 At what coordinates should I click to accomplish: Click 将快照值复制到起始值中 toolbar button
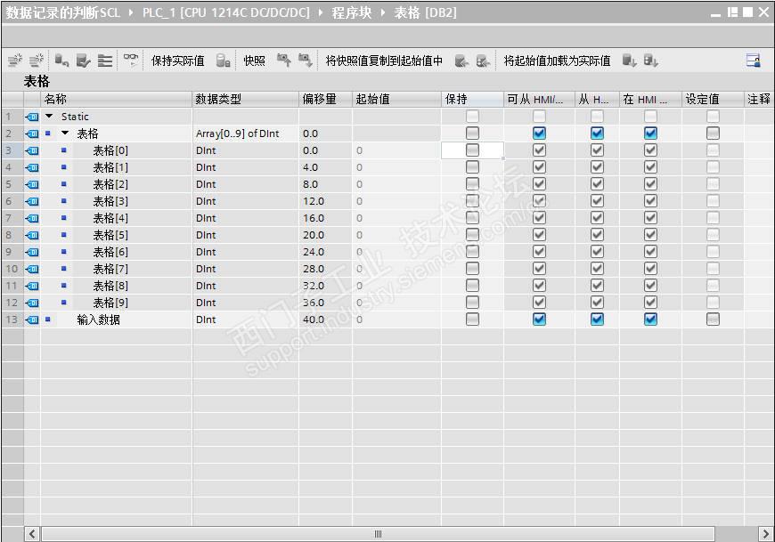pyautogui.click(x=384, y=61)
